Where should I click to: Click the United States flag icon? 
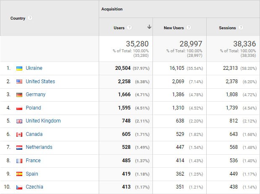[19, 82]
